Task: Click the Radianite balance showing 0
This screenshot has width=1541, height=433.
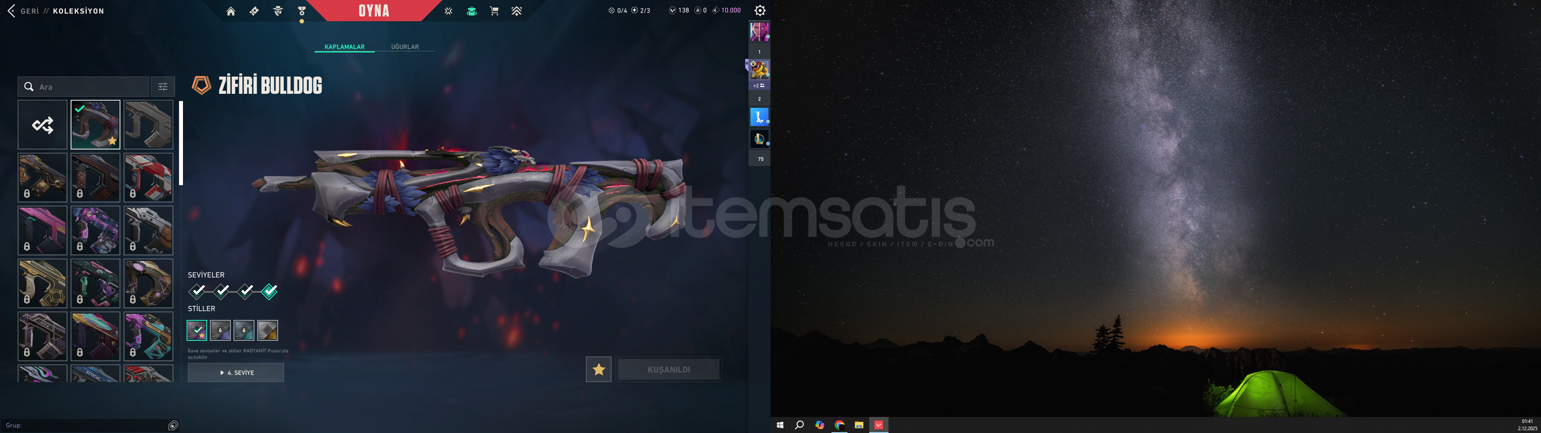Action: tap(701, 10)
